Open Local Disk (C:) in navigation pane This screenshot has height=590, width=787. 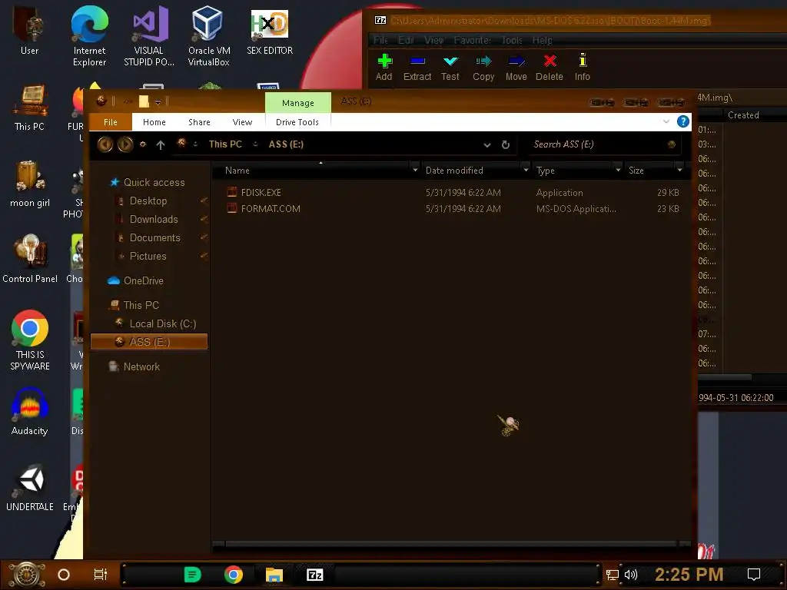coord(163,323)
